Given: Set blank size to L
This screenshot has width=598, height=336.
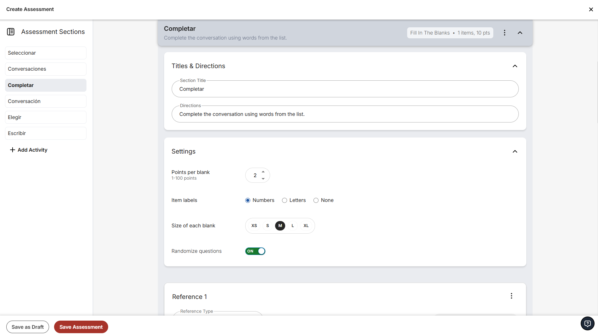Looking at the screenshot, I should (x=293, y=226).
